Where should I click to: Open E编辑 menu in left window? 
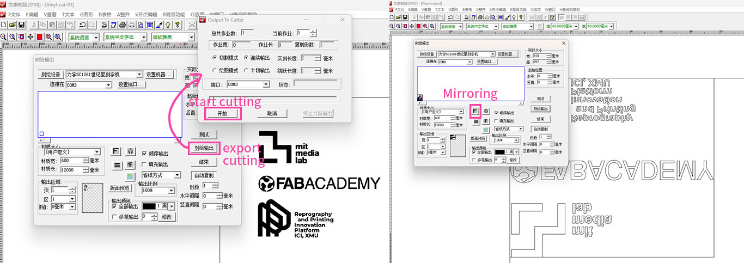pyautogui.click(x=33, y=14)
